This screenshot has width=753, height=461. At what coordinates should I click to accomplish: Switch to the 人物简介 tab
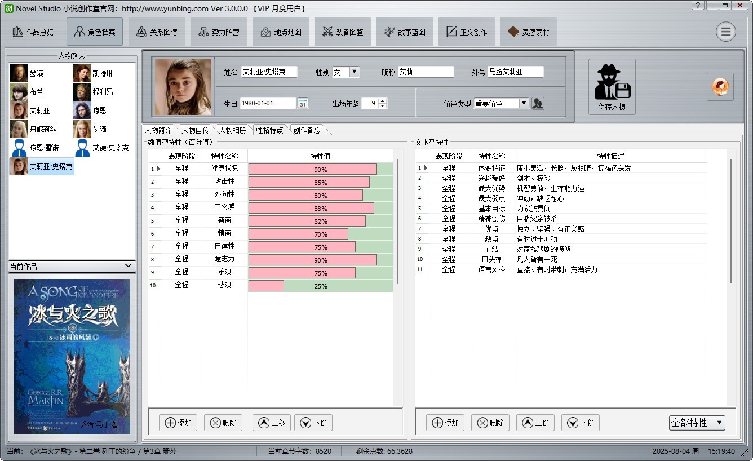point(158,130)
